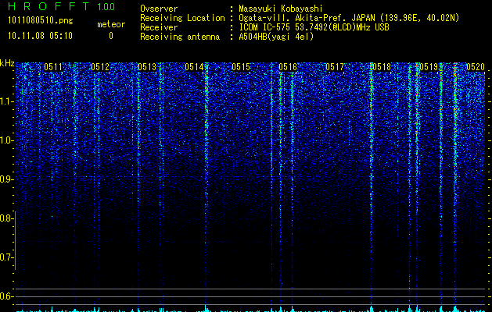492x312 pixels.
Task: Select the filename 1011080510.png
Action: (x=41, y=20)
